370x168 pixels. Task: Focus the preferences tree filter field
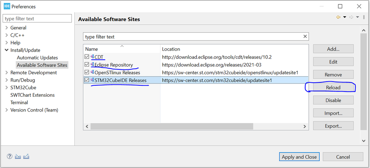click(x=37, y=18)
